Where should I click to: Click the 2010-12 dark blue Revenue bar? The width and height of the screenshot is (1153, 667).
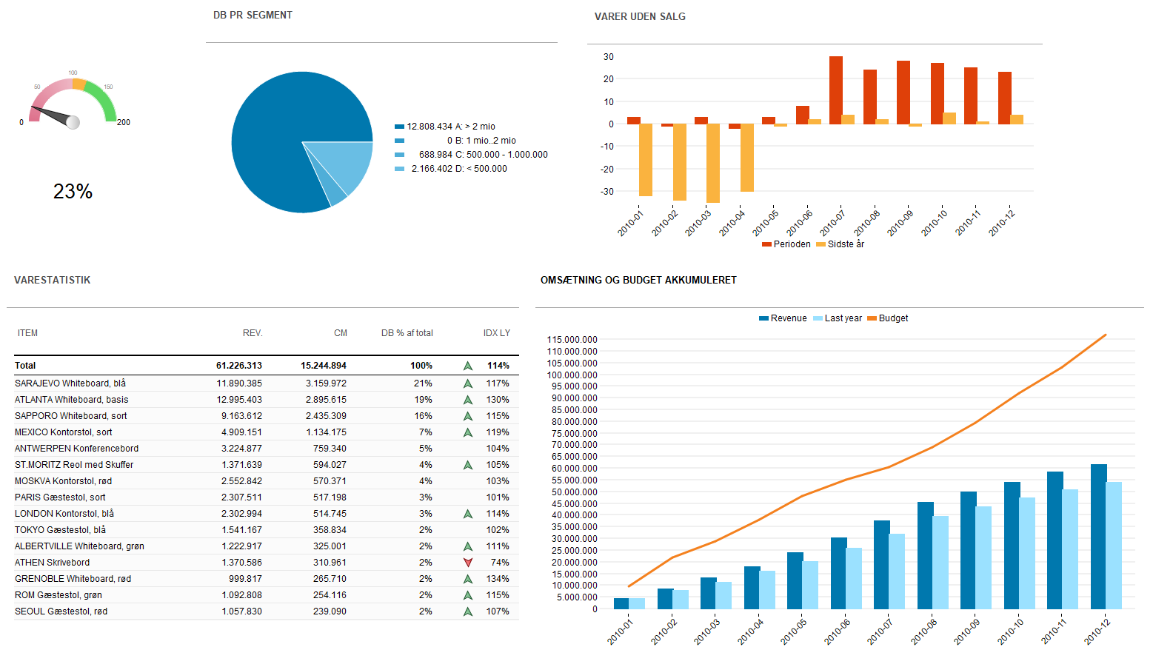tap(1099, 537)
